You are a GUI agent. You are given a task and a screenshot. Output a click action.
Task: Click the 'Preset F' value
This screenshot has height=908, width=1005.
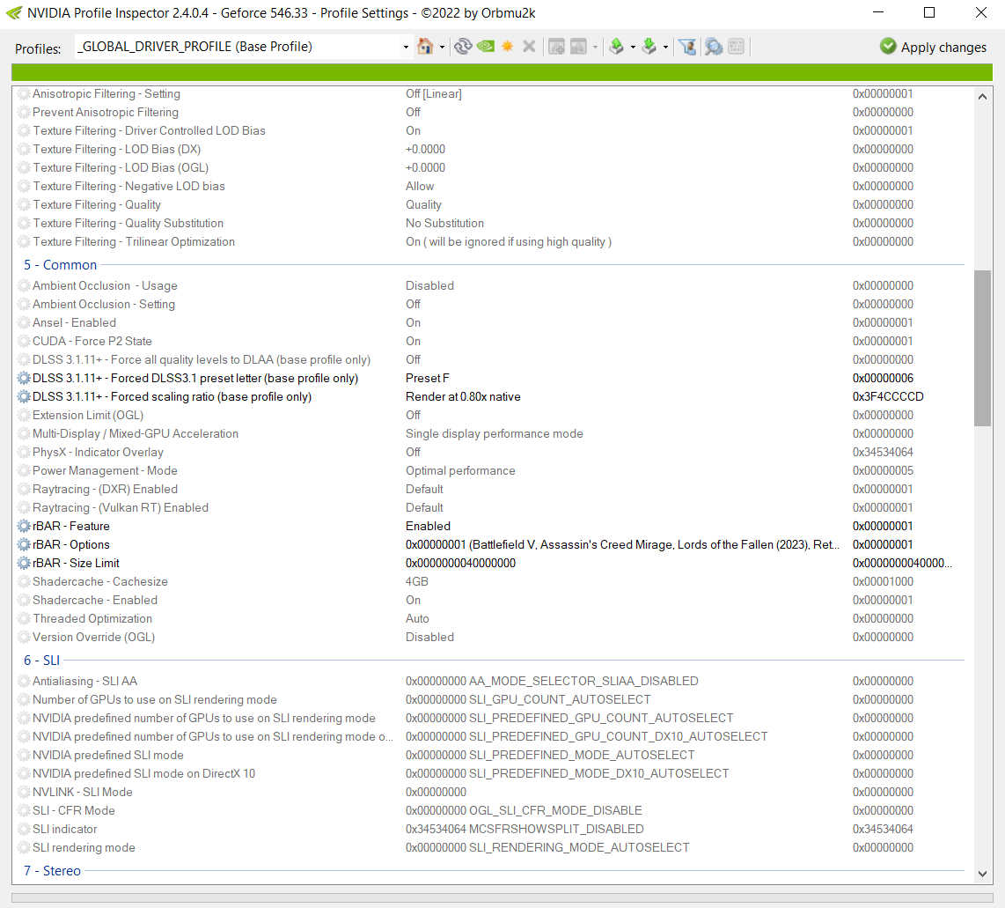[x=427, y=379]
